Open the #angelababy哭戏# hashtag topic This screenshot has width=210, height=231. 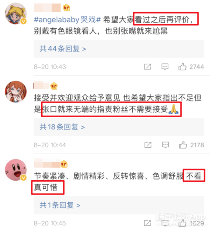coord(67,20)
